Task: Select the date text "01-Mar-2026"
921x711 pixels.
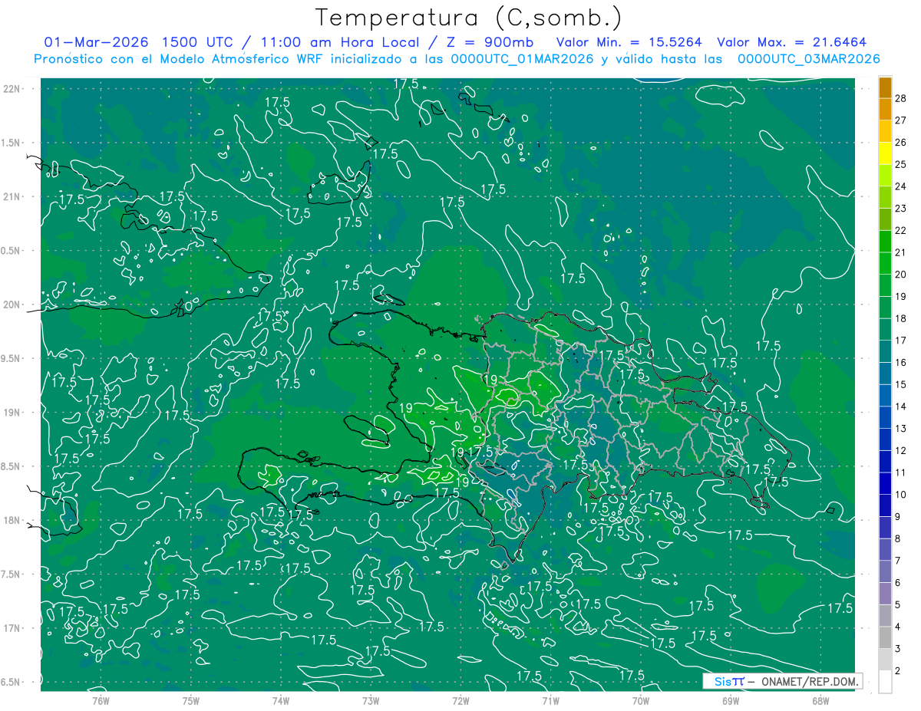Action: [x=96, y=42]
